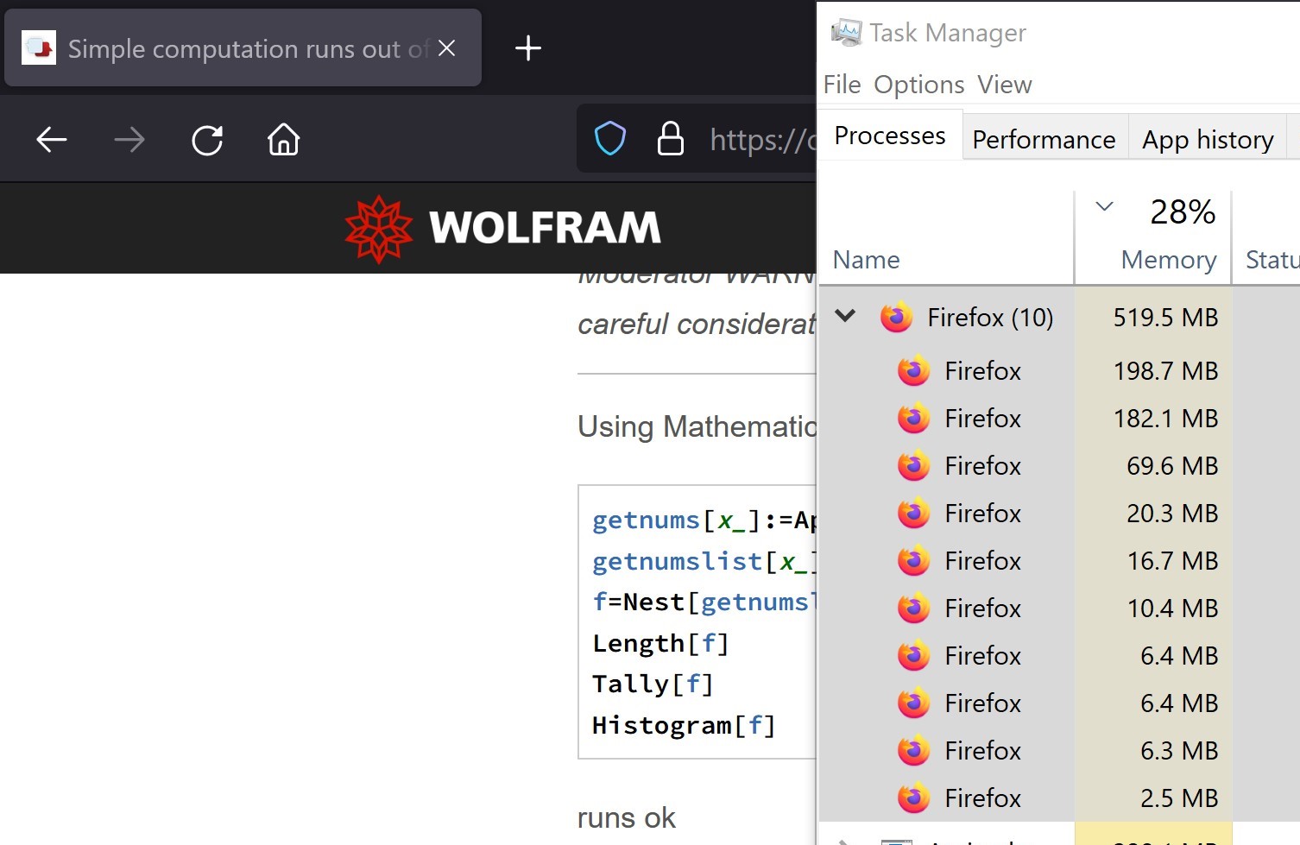Click icon of Firefox process using 182.1 MB
The height and width of the screenshot is (845, 1300).
click(914, 419)
